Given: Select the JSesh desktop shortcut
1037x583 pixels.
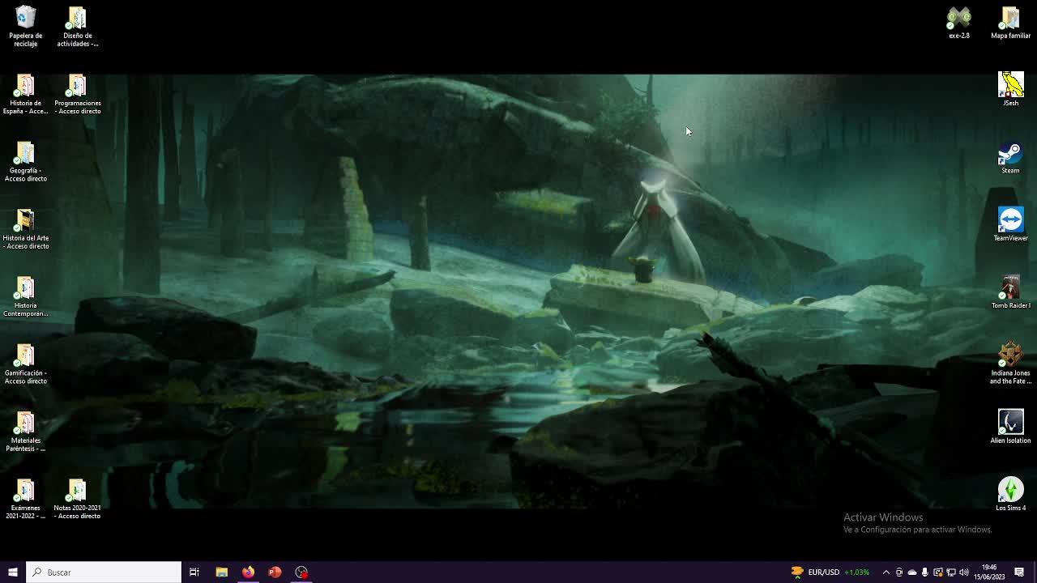Looking at the screenshot, I should [x=1010, y=90].
